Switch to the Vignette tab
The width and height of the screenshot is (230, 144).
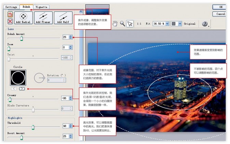click(41, 7)
